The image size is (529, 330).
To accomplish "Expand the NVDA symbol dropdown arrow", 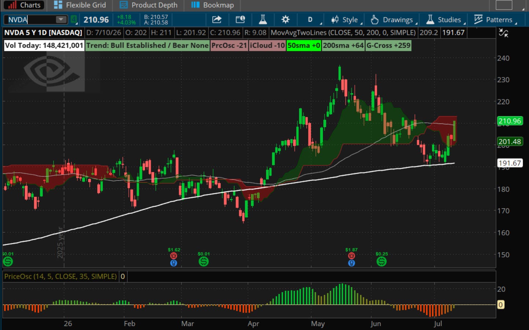I will [61, 19].
